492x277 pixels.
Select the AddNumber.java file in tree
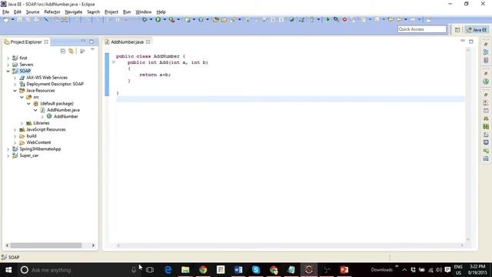[x=63, y=110]
